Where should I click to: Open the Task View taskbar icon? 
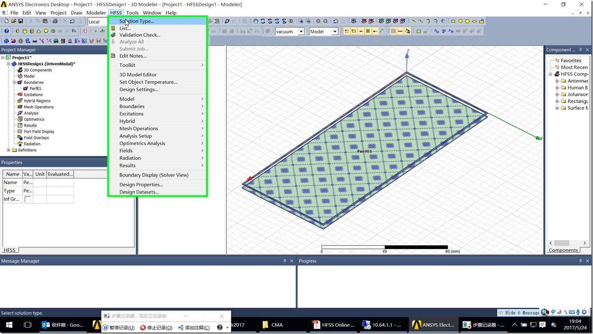[x=28, y=325]
